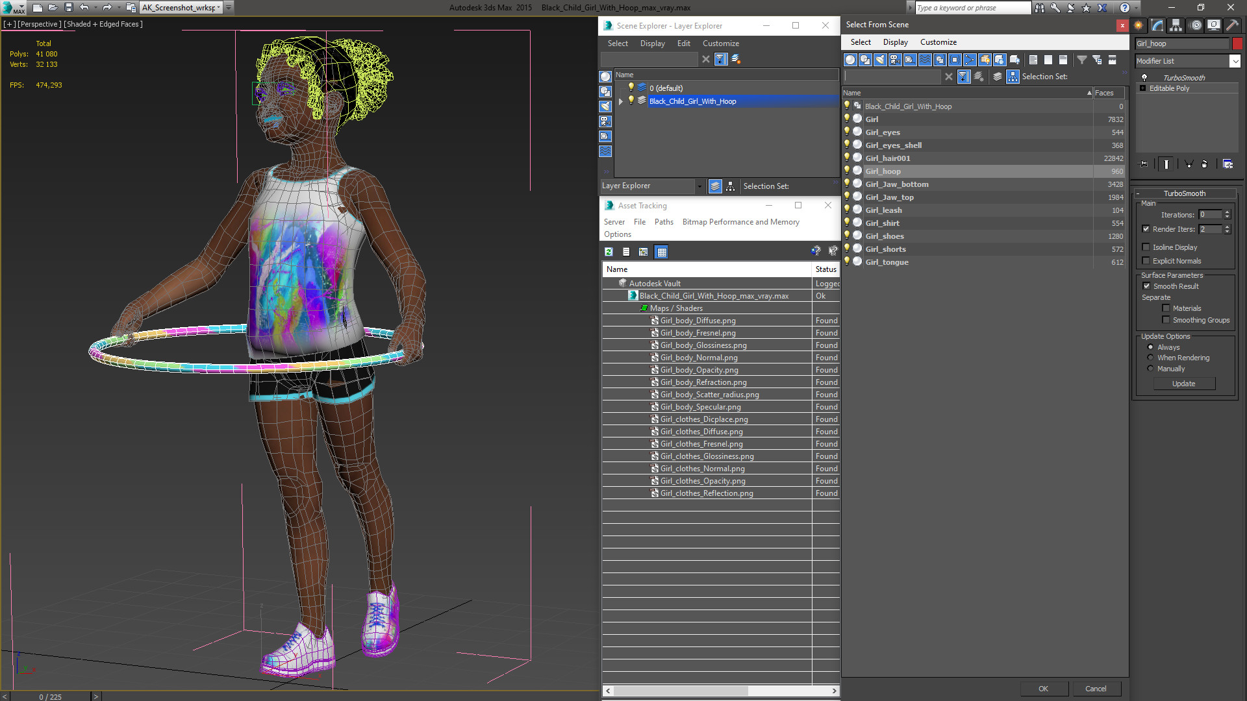The height and width of the screenshot is (701, 1247).
Task: Open red object color swatch
Action: click(x=1237, y=43)
